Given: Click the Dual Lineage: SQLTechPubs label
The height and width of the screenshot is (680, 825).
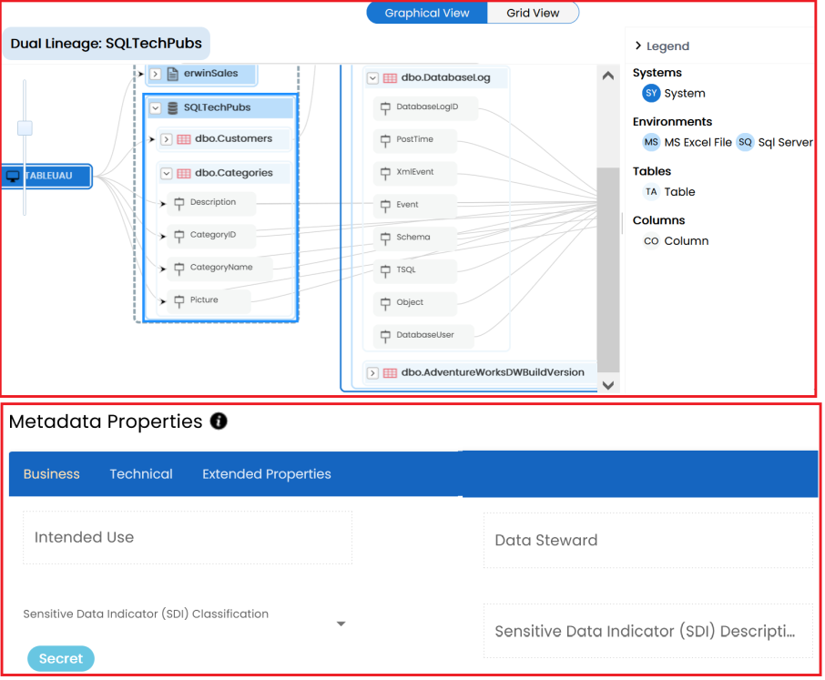Looking at the screenshot, I should tap(107, 44).
